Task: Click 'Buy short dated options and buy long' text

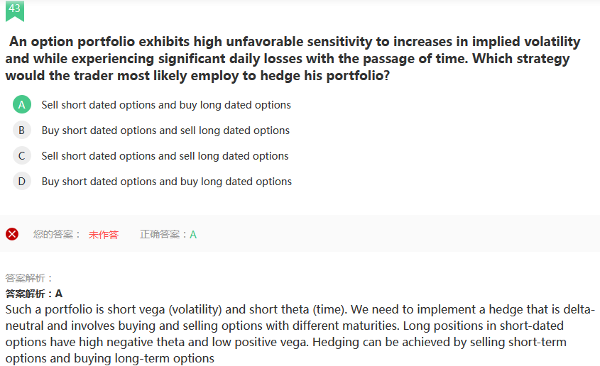Action: 167,182
